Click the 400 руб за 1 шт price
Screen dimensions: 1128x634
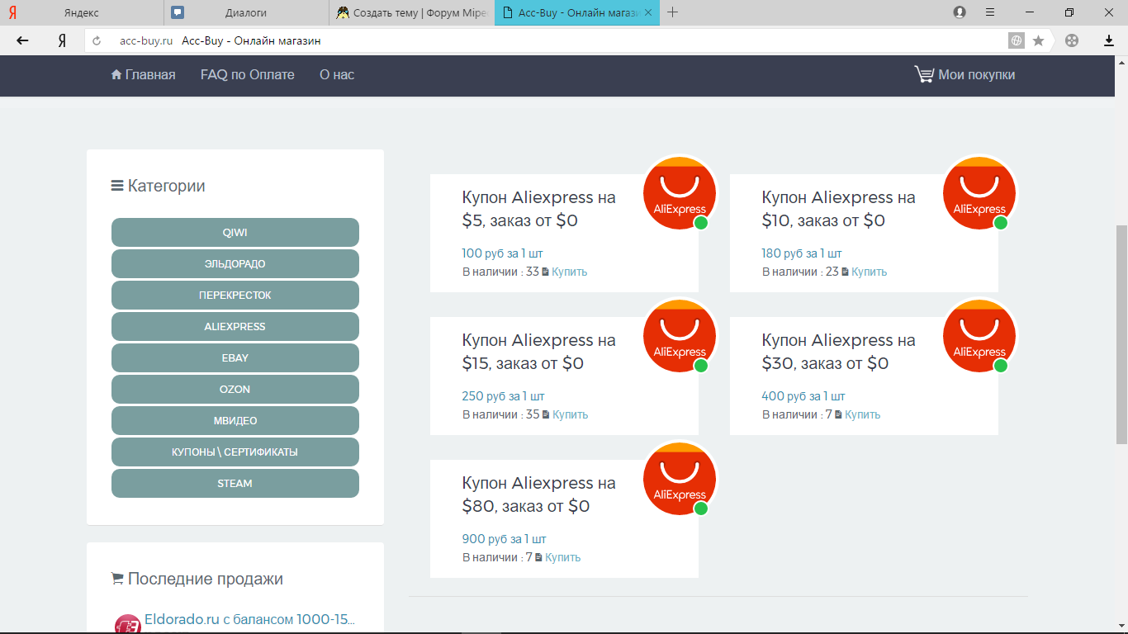[803, 396]
